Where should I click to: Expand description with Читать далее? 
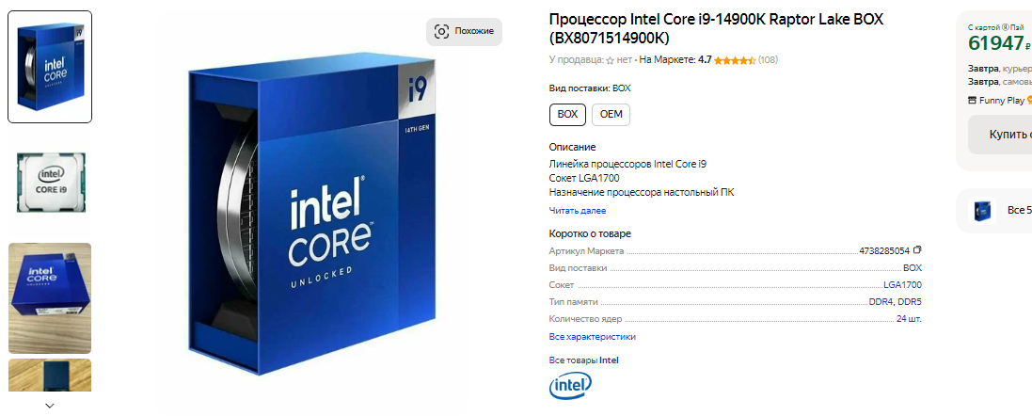[x=577, y=211]
